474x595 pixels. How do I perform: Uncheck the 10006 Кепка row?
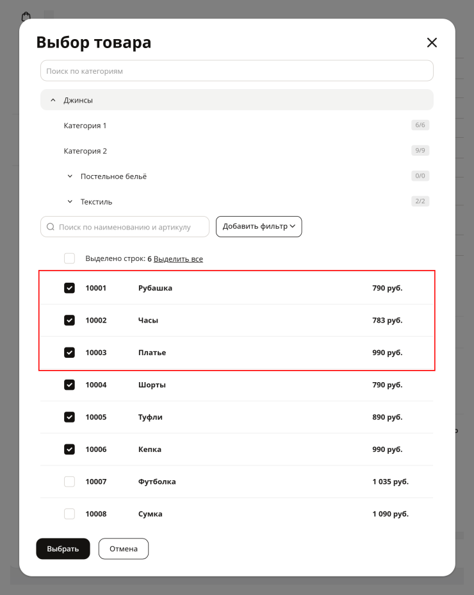pyautogui.click(x=69, y=449)
